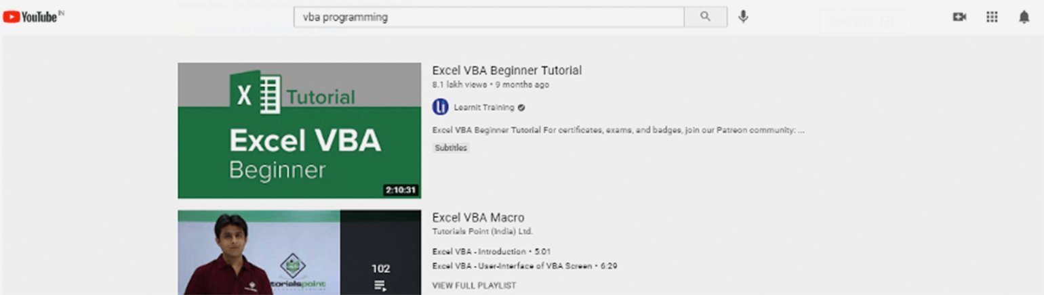Visit the Tutorials Point (India) Ltd. channel
The width and height of the screenshot is (1044, 295).
tap(483, 231)
